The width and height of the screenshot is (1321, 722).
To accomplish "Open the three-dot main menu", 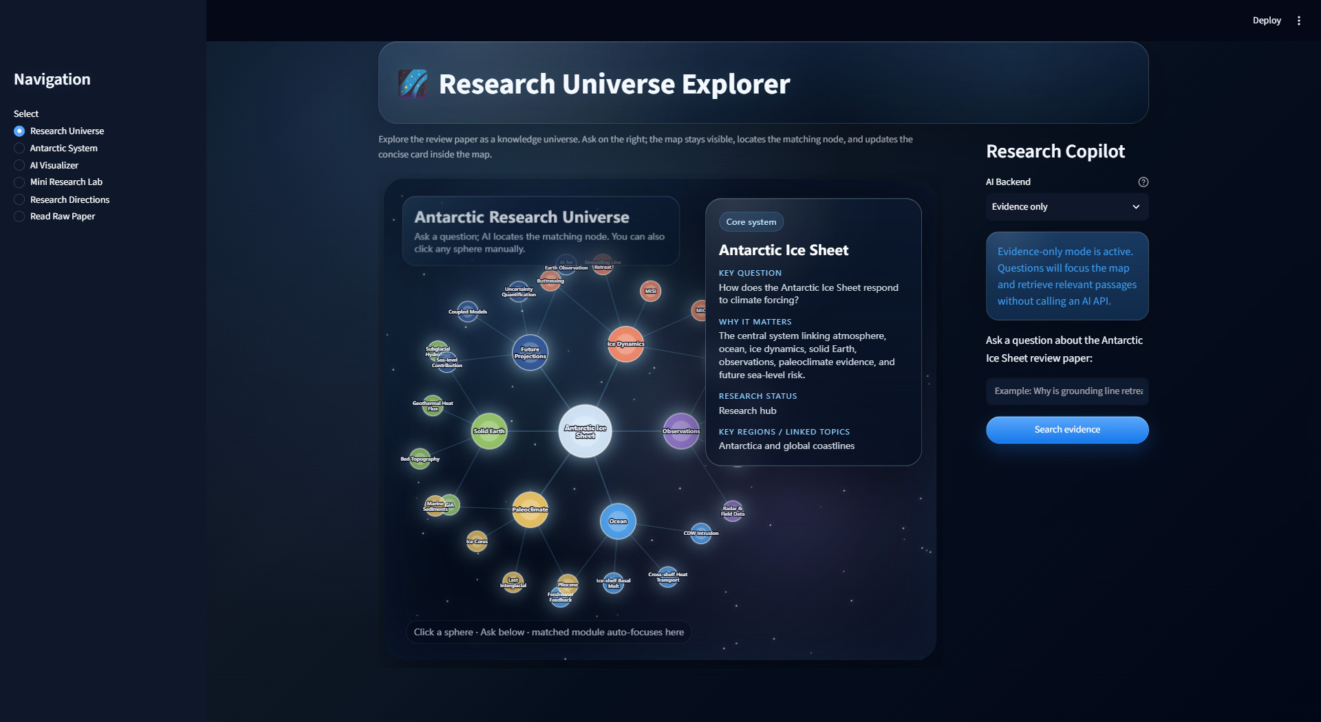I will pos(1298,21).
